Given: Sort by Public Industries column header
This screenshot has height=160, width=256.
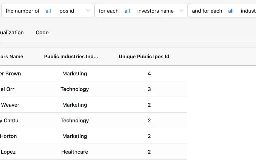Looking at the screenshot, I should pos(71,56).
